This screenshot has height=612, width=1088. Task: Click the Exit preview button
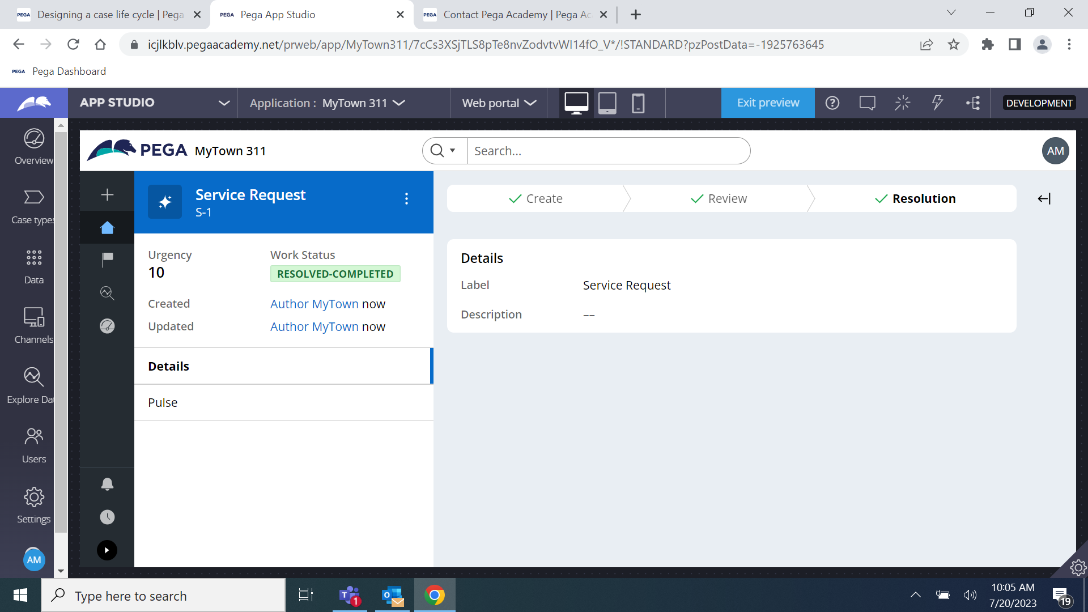point(768,103)
